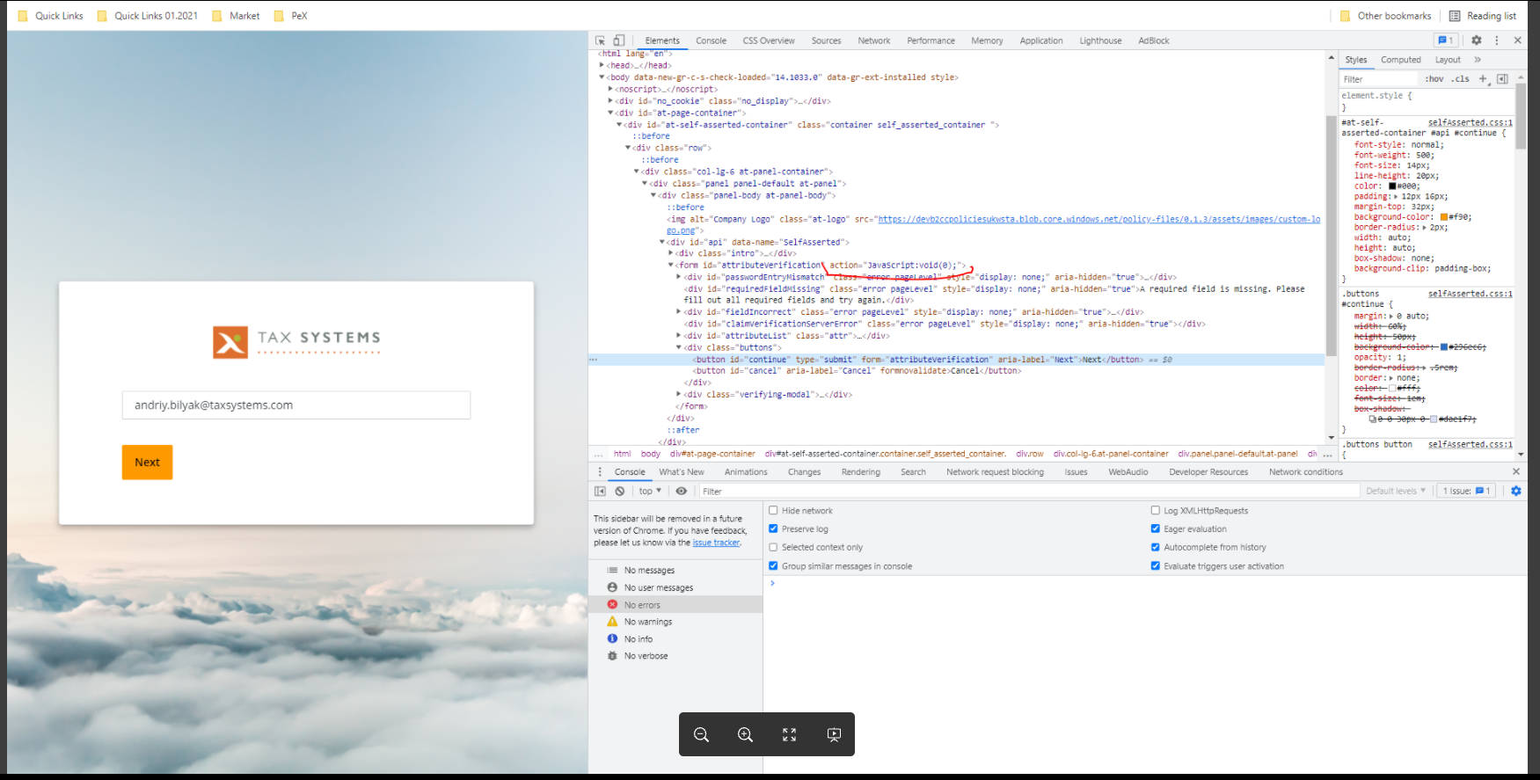
Task: Switch to the Network DevTools tab
Action: click(x=874, y=40)
